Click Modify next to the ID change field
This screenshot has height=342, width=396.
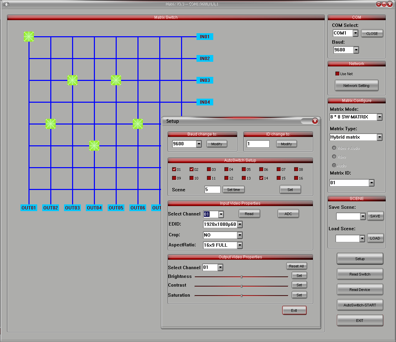287,144
